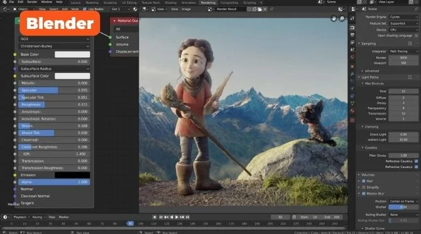The width and height of the screenshot is (421, 234).
Task: Open the Edit menu
Action: tap(20, 2)
